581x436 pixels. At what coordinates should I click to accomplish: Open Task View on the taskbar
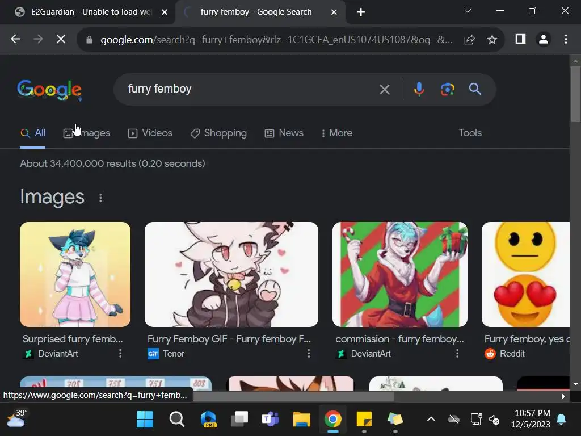[239, 420]
